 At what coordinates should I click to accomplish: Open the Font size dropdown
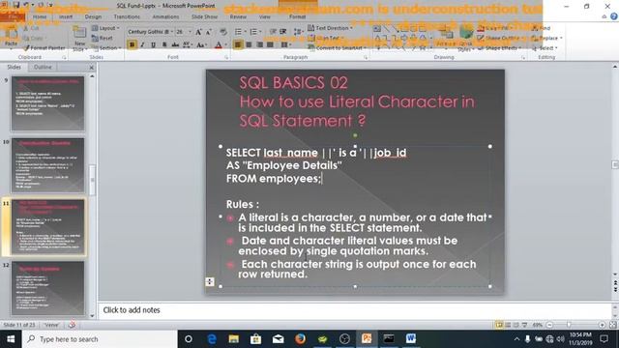click(x=190, y=32)
